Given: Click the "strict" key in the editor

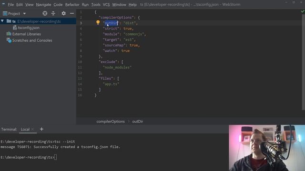Looking at the screenshot, I should [111, 28].
